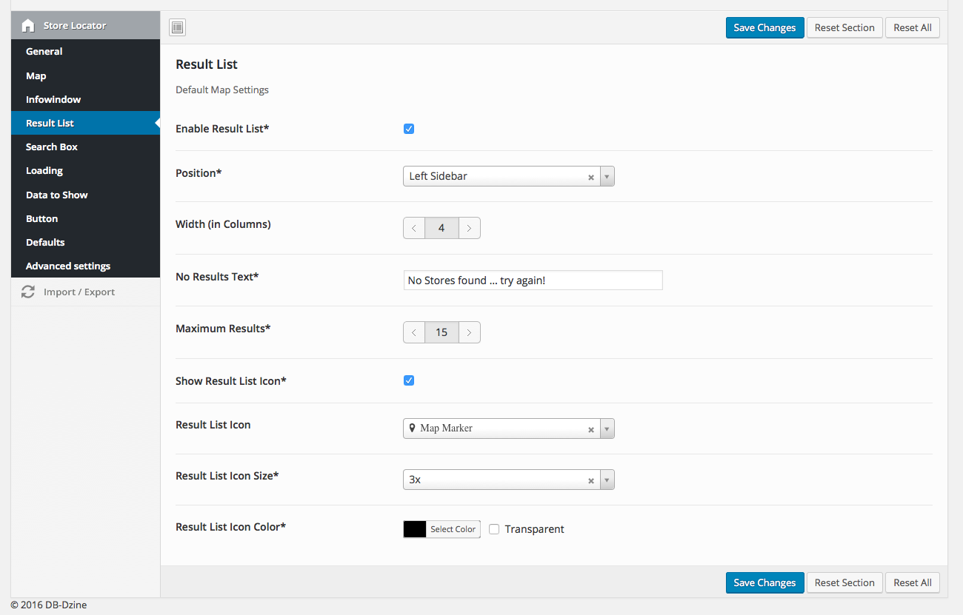Open the Search Box settings section
This screenshot has height=615, width=963.
click(x=52, y=147)
